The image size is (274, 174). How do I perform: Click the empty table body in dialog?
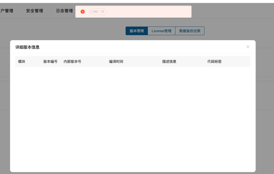point(133,116)
